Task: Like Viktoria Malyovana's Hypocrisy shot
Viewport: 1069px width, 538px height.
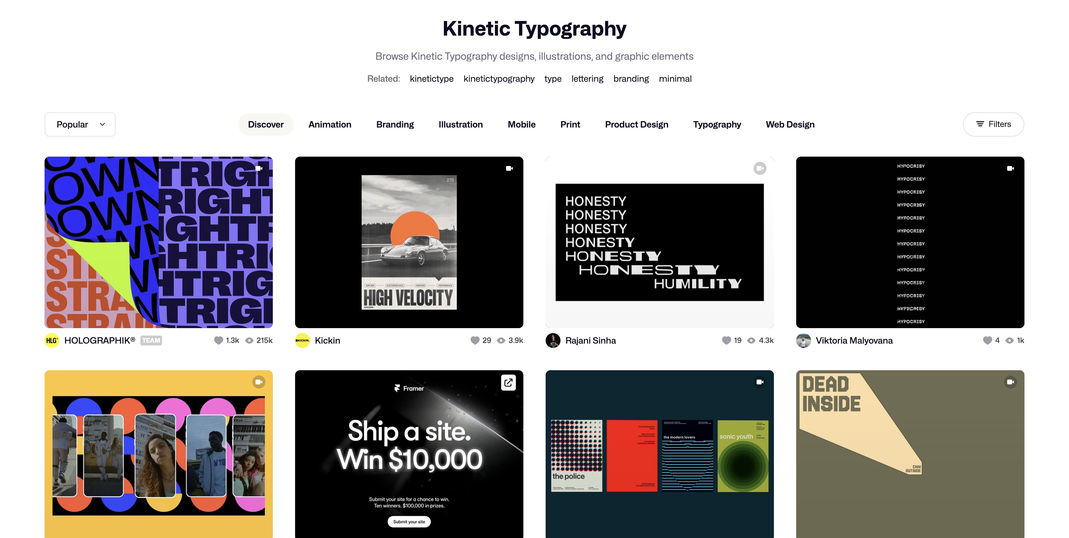Action: tap(987, 340)
